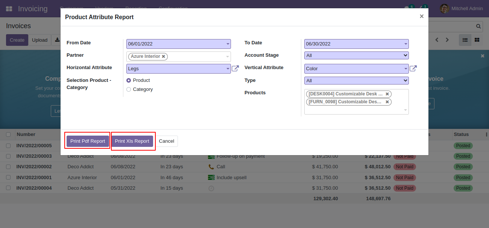Tick the select-all checkbox in the Invoices header
Viewport: 489px width, 228px height.
click(x=8, y=134)
